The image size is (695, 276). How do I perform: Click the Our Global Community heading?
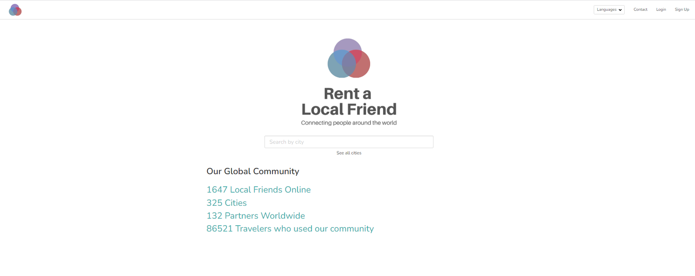253,171
